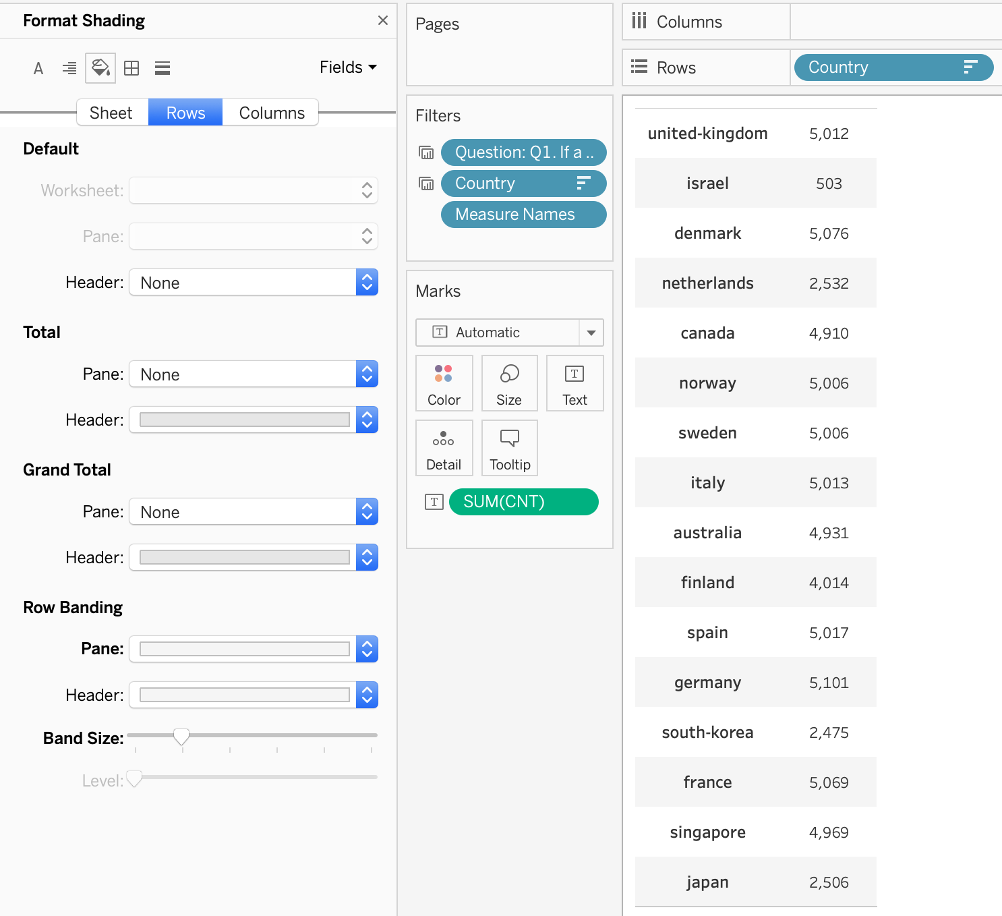
Task: Click the Shading paint bucket icon
Action: click(x=100, y=68)
